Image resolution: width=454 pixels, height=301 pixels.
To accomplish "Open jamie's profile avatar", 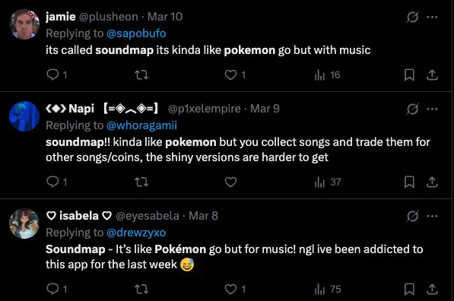I will [24, 24].
